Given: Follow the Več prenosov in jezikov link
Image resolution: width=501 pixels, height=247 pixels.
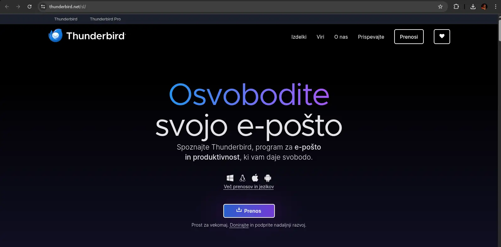Looking at the screenshot, I should (249, 187).
